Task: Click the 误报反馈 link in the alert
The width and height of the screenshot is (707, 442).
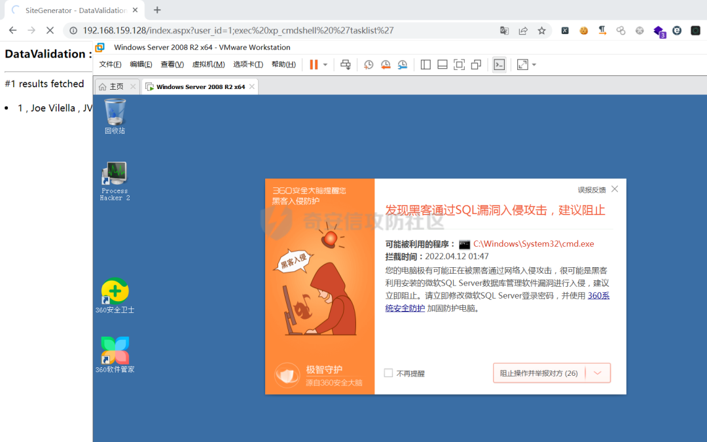Action: tap(592, 189)
